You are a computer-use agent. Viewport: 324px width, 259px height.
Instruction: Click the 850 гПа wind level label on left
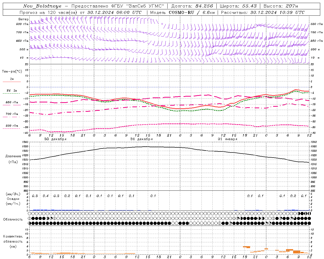(x=22, y=41)
